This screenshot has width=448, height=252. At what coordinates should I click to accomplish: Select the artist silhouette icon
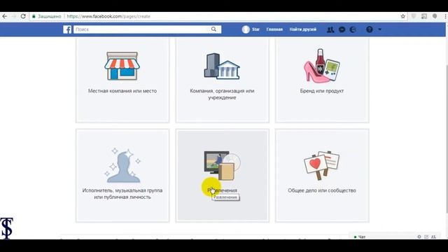122,165
